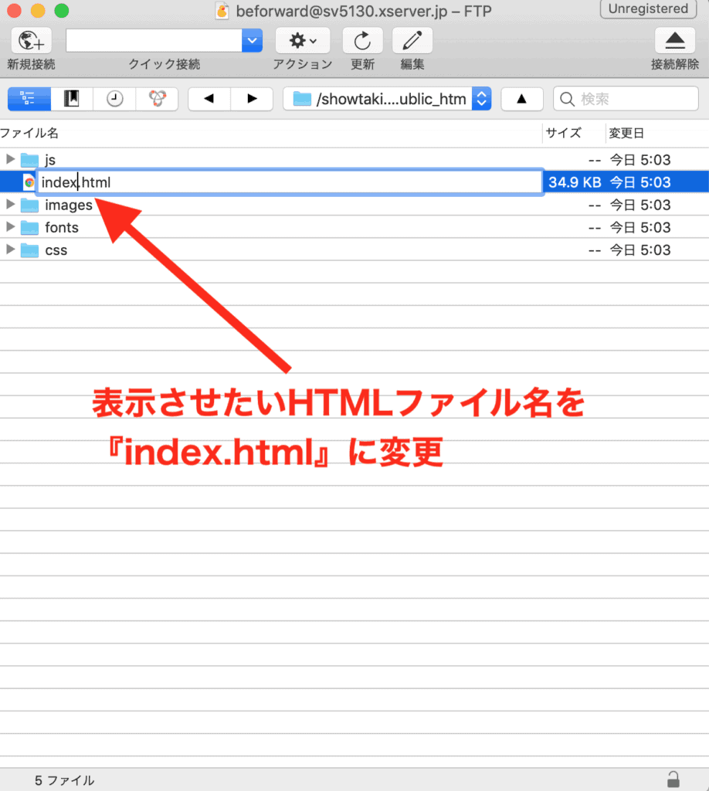Click the fonts folder icon
Viewport: 709px width, 791px height.
pyautogui.click(x=29, y=228)
